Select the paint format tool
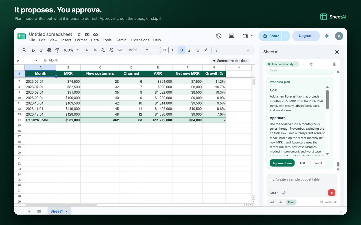The image size is (361, 225). [x=57, y=50]
